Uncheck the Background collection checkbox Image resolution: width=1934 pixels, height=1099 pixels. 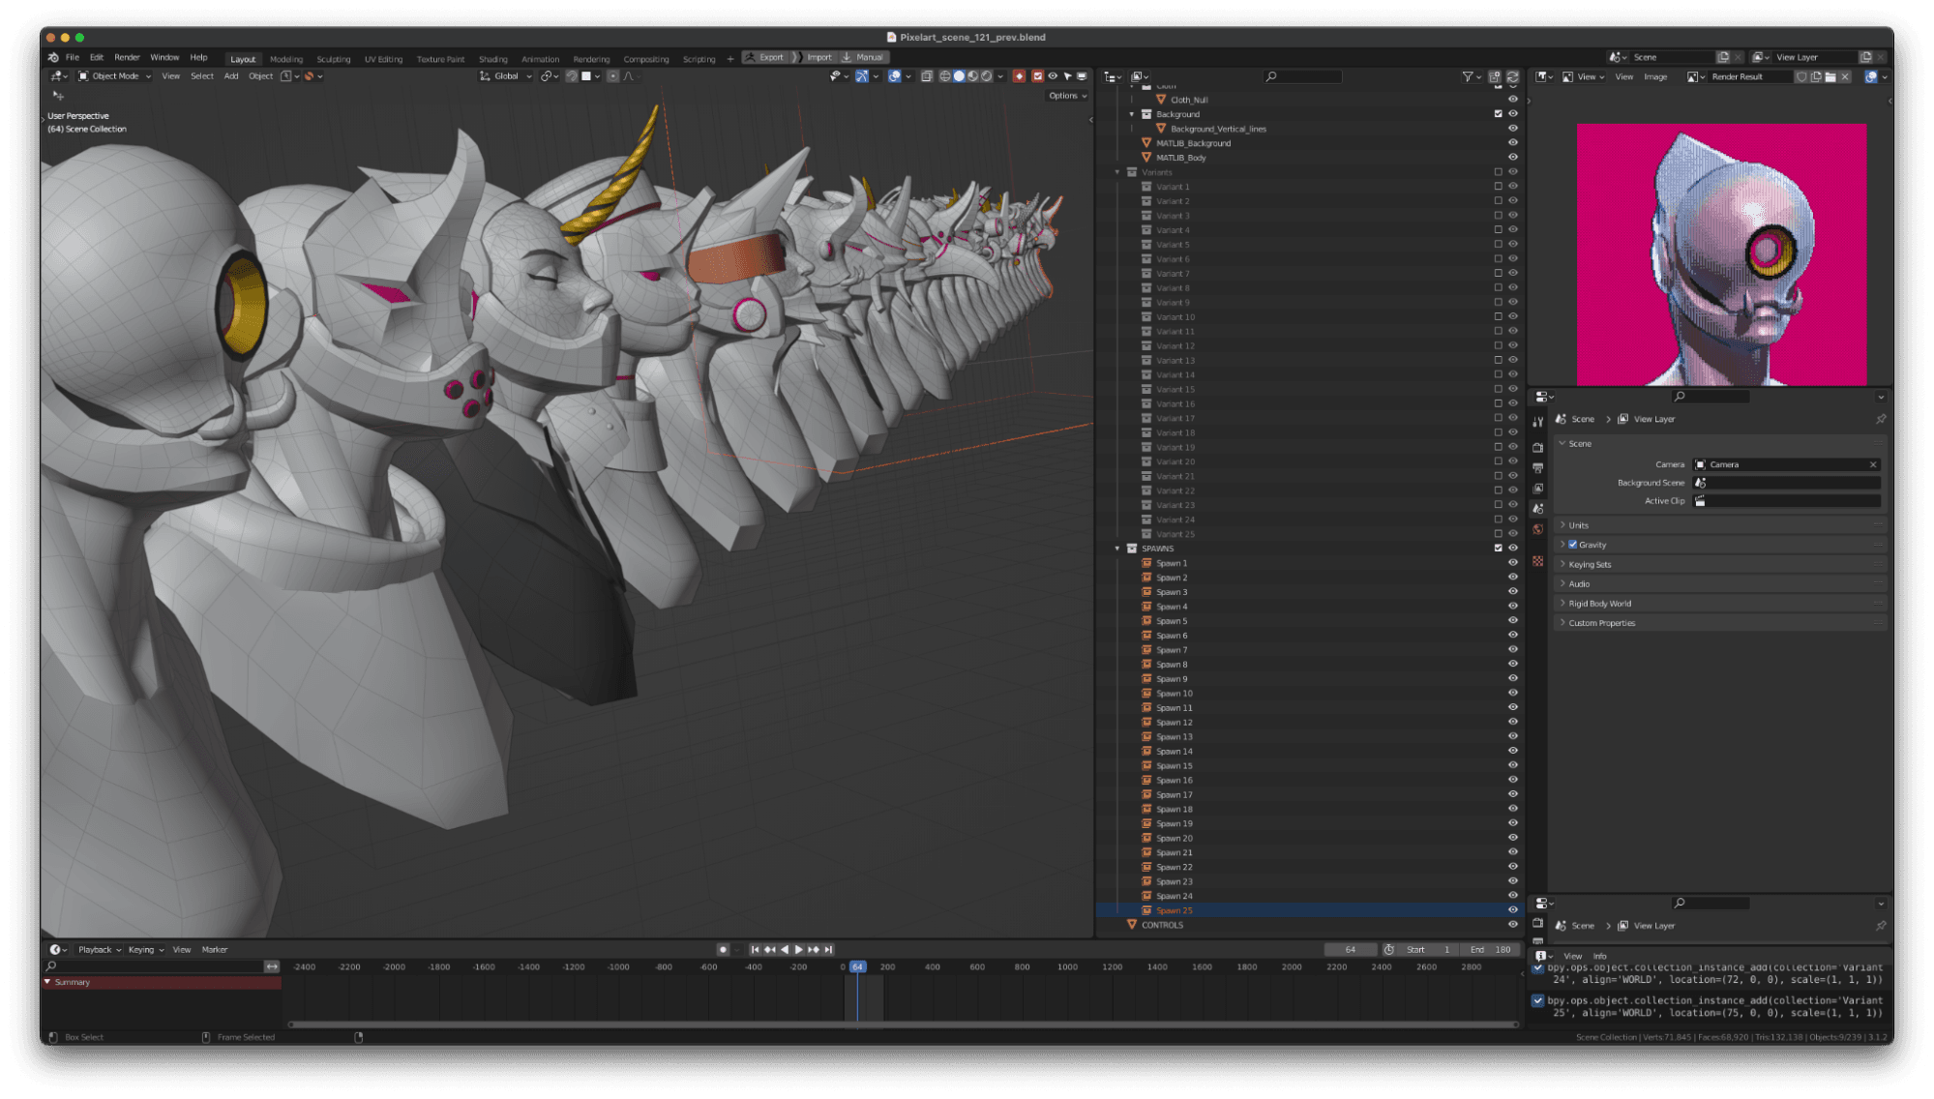point(1498,114)
